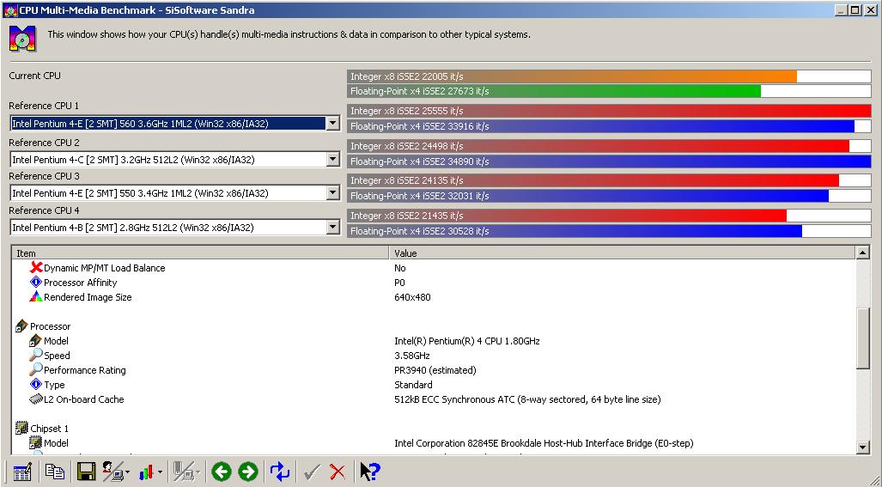Click the list scroll down arrow
Viewport: 882px width, 487px height.
(863, 447)
